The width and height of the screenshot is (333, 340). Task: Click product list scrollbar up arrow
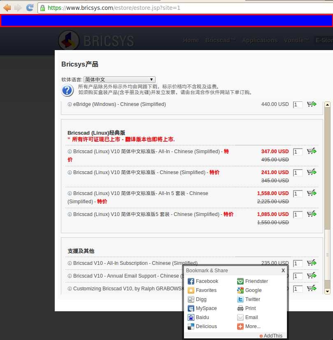point(327,105)
